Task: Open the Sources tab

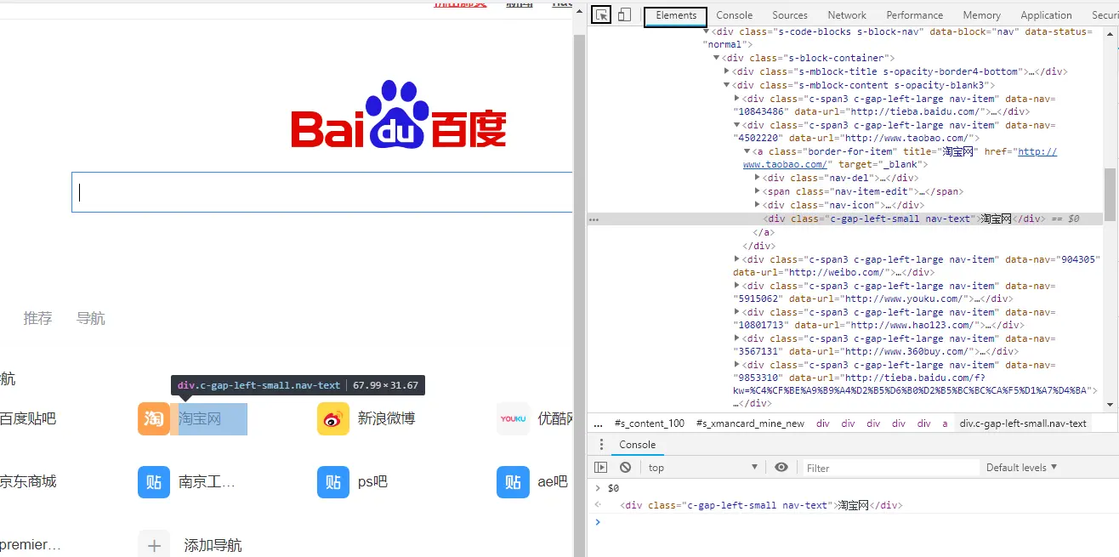Action: point(790,15)
